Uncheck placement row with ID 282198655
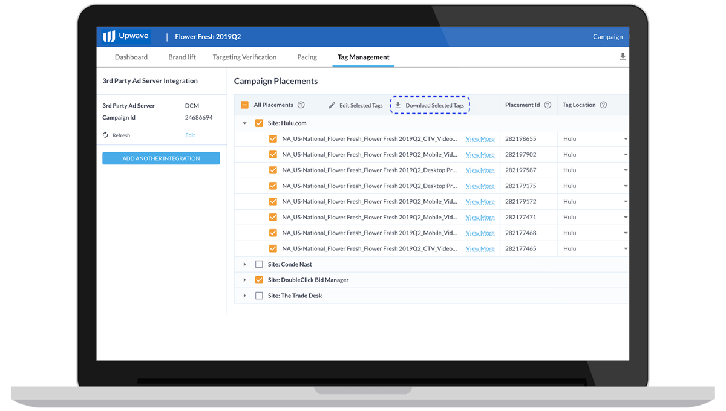 273,138
